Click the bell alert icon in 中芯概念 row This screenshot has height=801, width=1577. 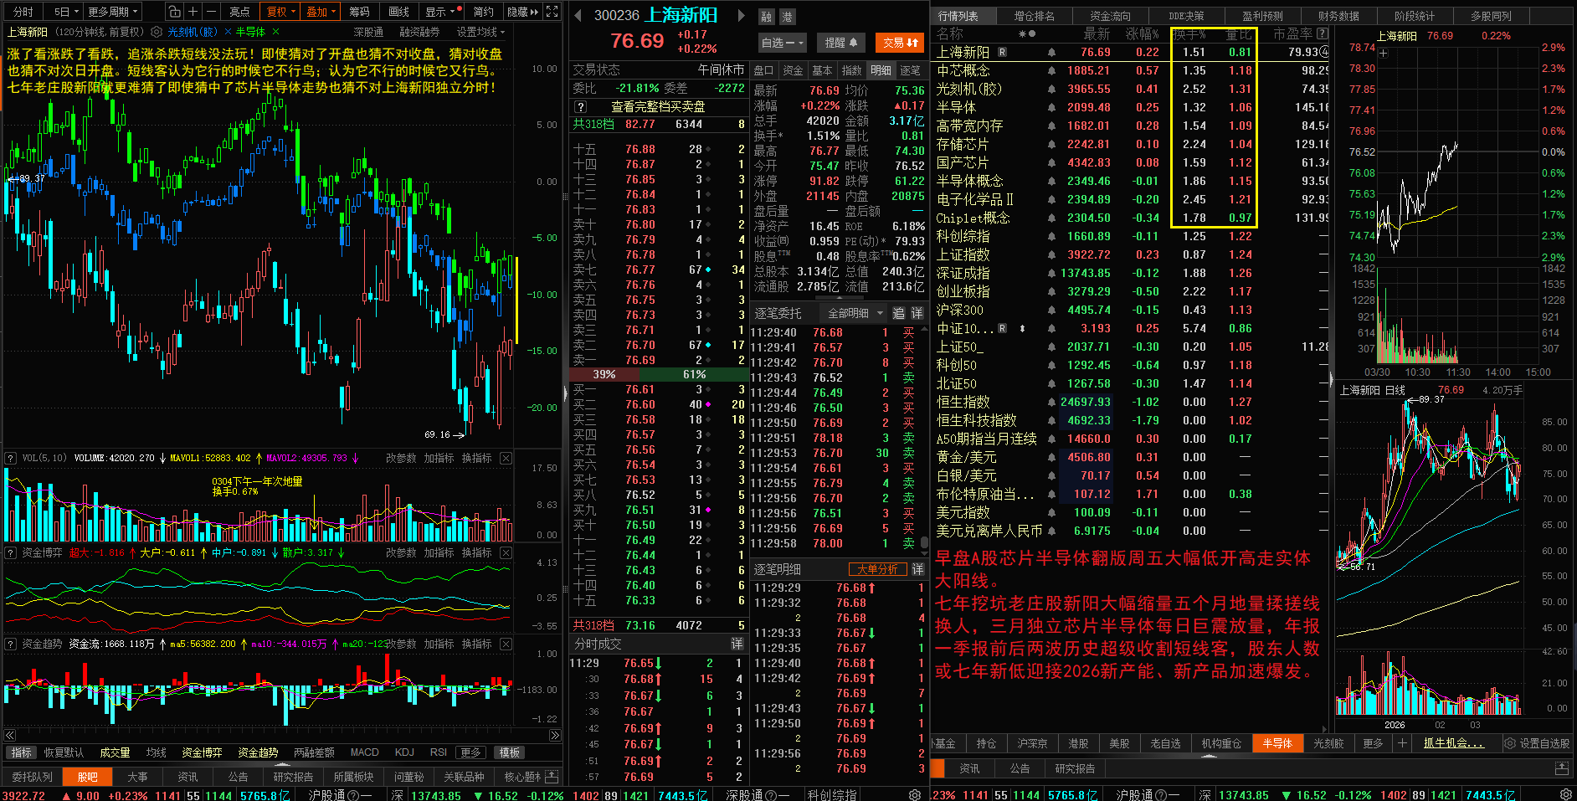click(1051, 70)
